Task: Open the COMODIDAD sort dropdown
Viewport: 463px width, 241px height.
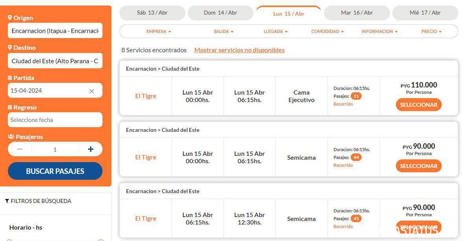Action: 328,31
